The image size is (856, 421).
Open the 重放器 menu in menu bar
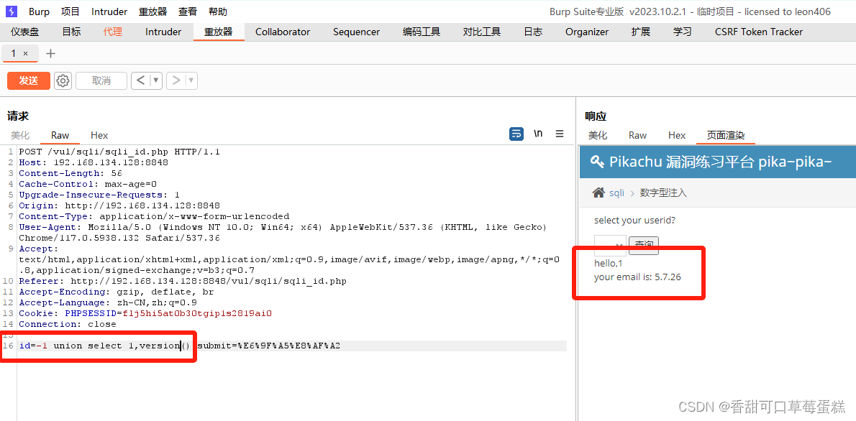pyautogui.click(x=152, y=11)
